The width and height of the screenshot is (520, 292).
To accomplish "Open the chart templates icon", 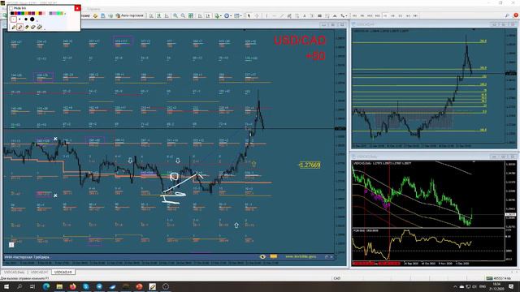I will (x=236, y=15).
